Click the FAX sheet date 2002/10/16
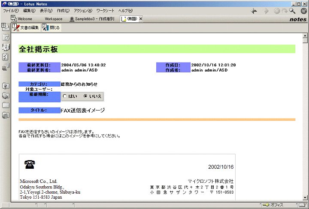This screenshot has height=209, width=309. pos(221,167)
